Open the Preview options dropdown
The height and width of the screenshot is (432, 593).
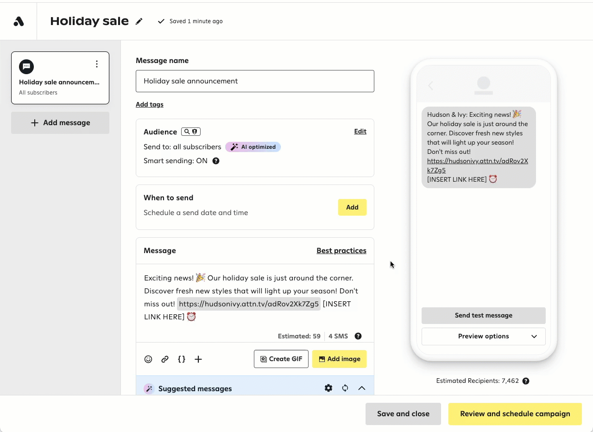pyautogui.click(x=483, y=336)
